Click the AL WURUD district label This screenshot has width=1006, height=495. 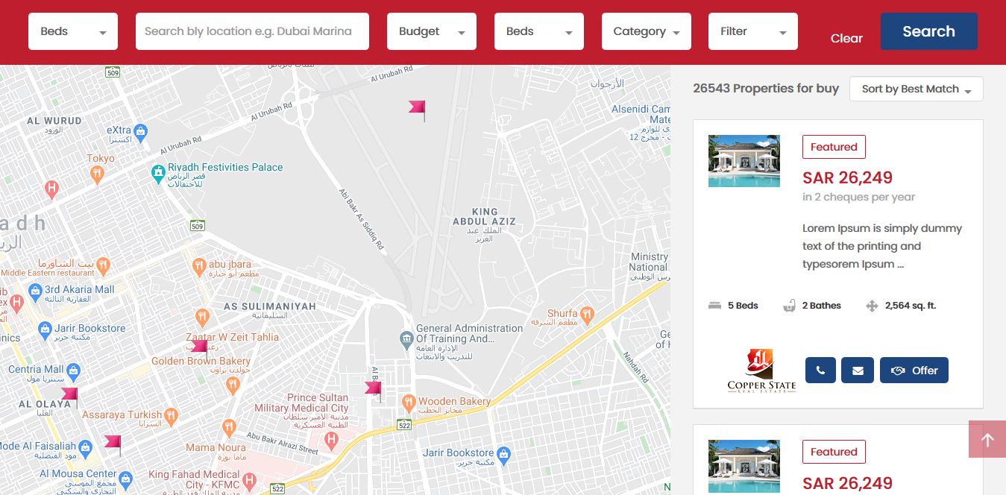click(x=54, y=121)
